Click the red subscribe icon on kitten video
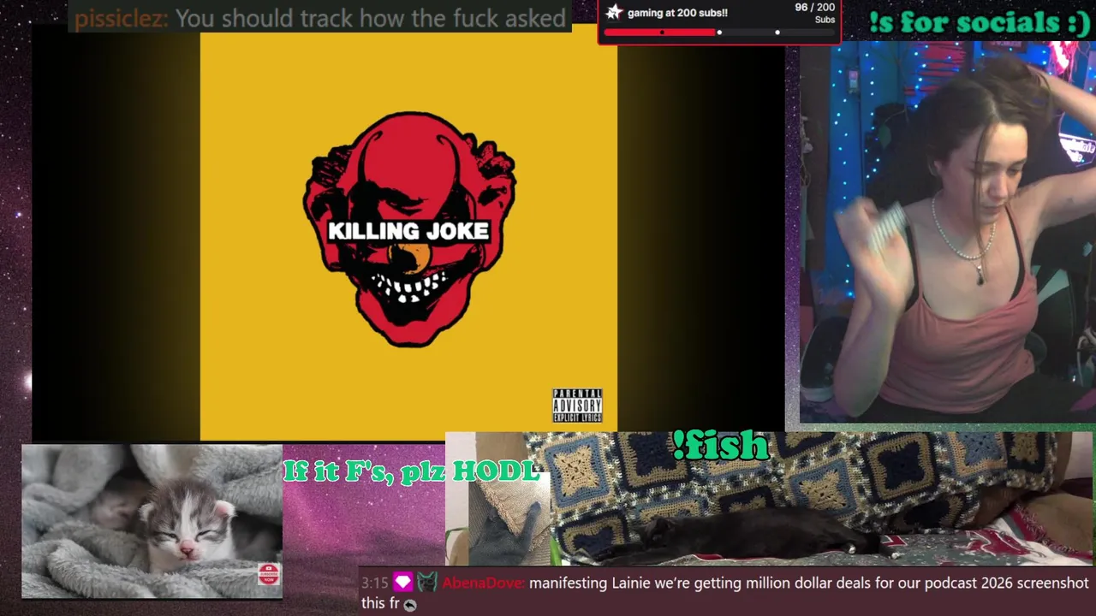This screenshot has width=1096, height=616. 269,574
